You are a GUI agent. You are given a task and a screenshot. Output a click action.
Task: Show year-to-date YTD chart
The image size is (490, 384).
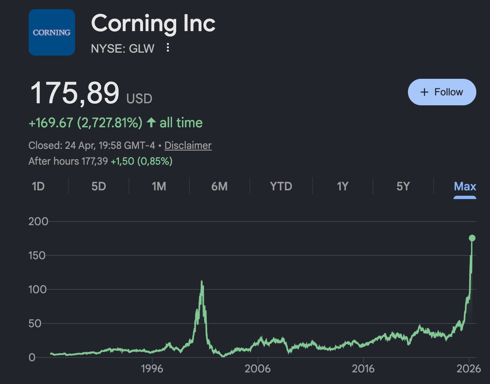click(x=281, y=186)
